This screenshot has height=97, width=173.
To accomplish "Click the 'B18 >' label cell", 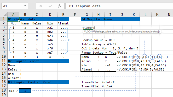I will (13, 91).
